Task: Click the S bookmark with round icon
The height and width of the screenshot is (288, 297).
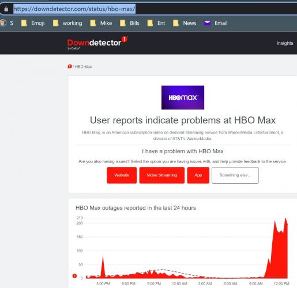Action: click(x=6, y=23)
